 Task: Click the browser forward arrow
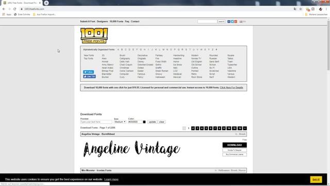click(x=9, y=9)
